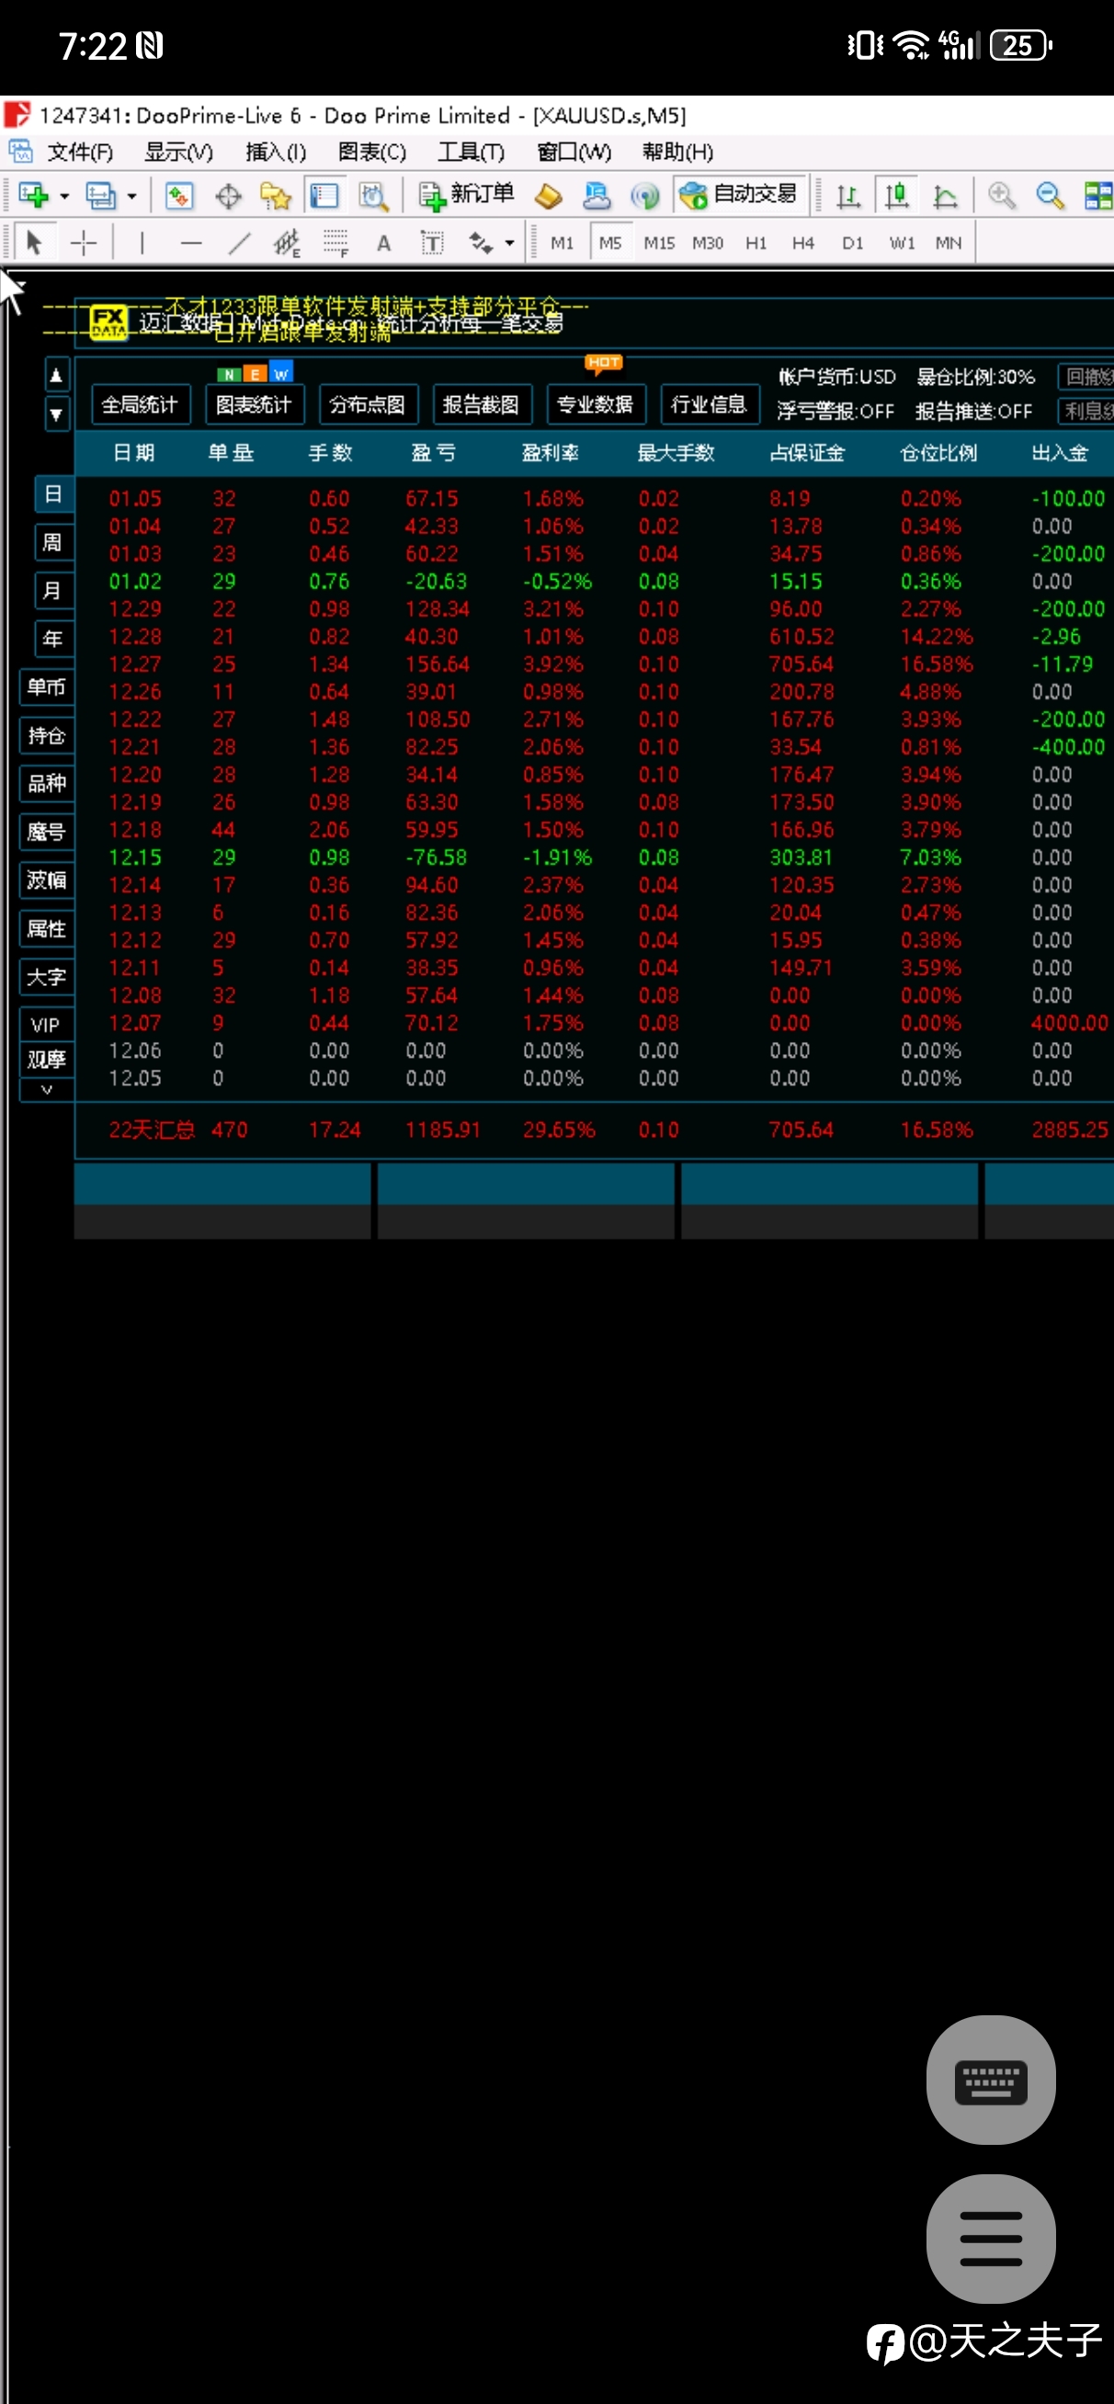The image size is (1114, 2404).
Task: Switch to the D1 timeframe
Action: coord(853,243)
